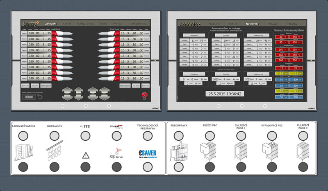
Task: Click the 0000 conveyor input field
Action: [28, 97]
